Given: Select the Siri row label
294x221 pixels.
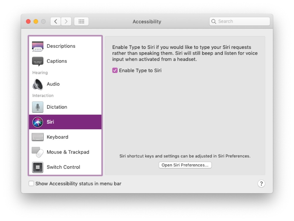Looking at the screenshot, I should click(x=50, y=122).
